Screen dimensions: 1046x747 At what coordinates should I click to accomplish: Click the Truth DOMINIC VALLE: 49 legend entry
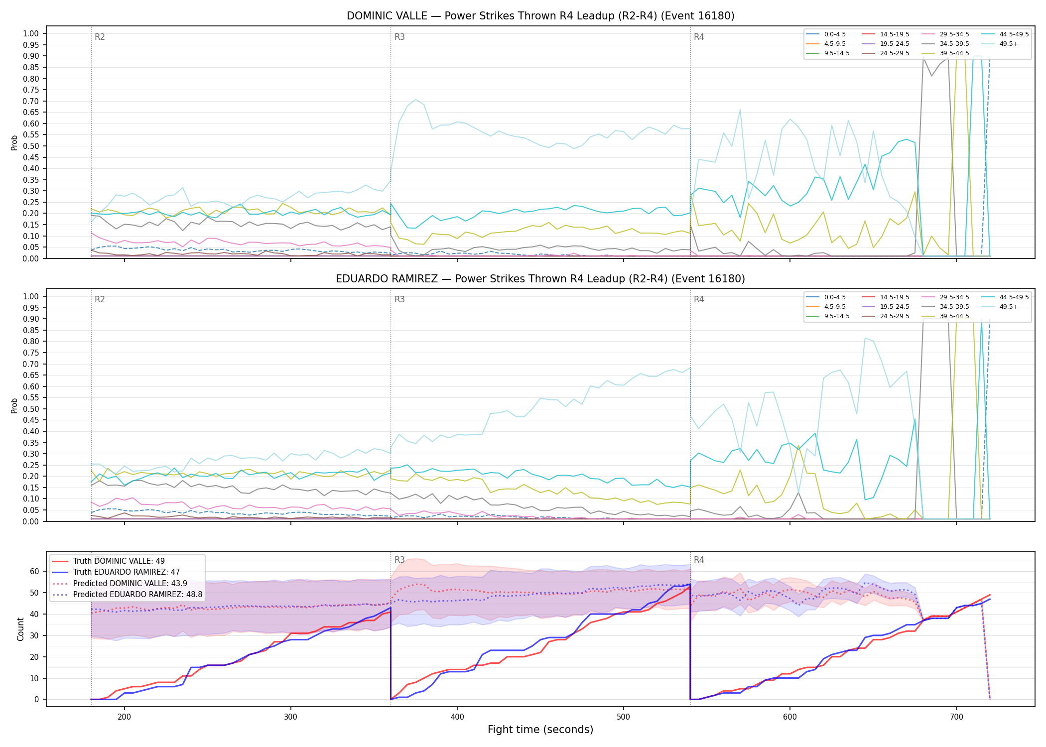109,561
